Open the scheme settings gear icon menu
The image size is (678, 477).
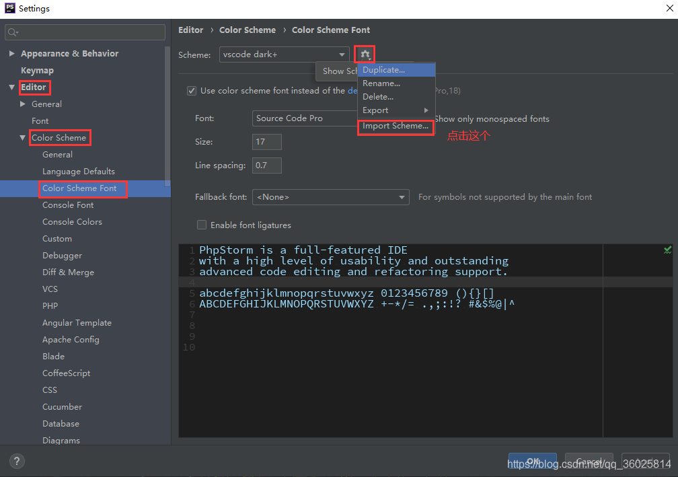click(x=364, y=54)
